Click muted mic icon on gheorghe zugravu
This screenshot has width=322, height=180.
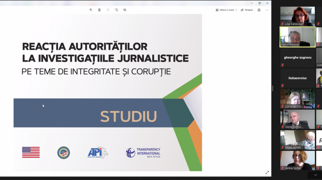[283, 65]
